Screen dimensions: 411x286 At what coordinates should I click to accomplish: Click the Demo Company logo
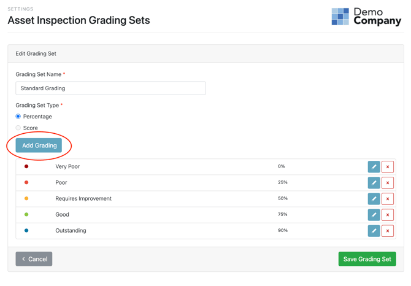tap(366, 17)
